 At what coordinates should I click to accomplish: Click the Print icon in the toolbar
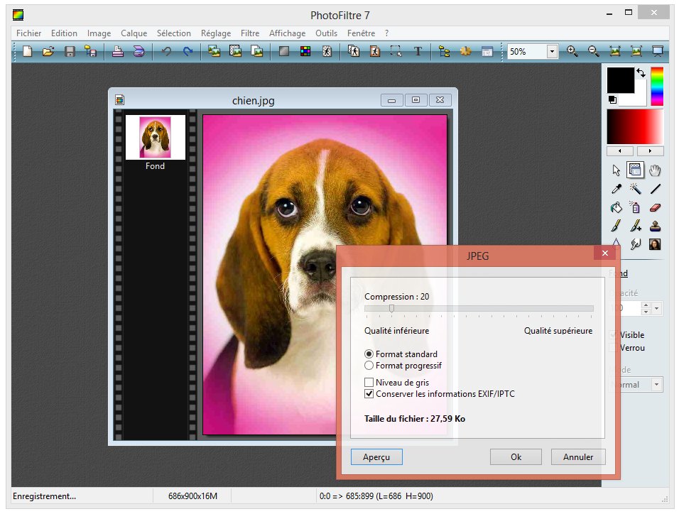[118, 51]
